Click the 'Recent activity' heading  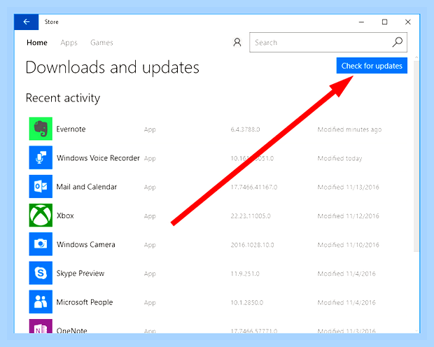click(63, 98)
